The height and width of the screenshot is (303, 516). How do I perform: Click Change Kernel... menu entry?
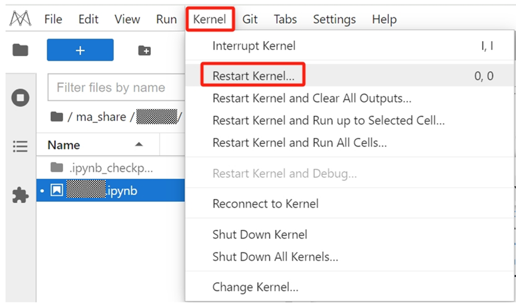pyautogui.click(x=255, y=288)
